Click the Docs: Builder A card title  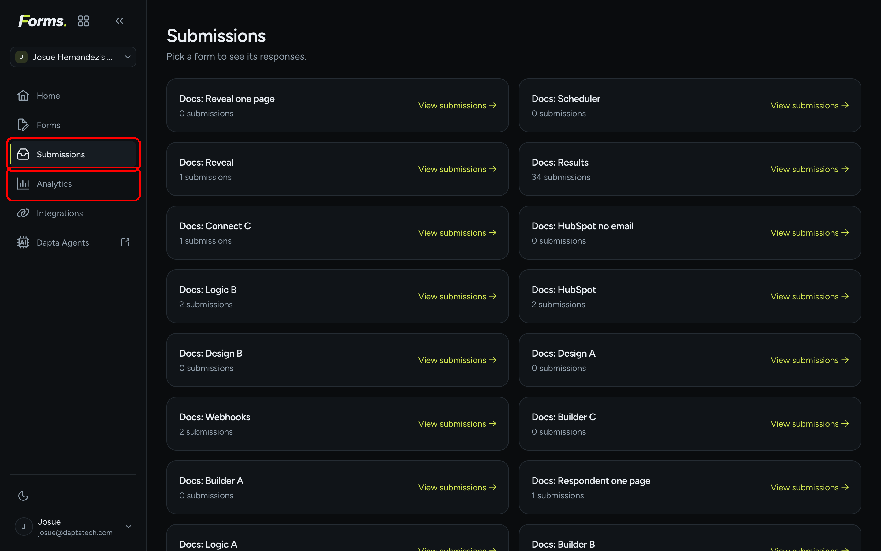(211, 481)
